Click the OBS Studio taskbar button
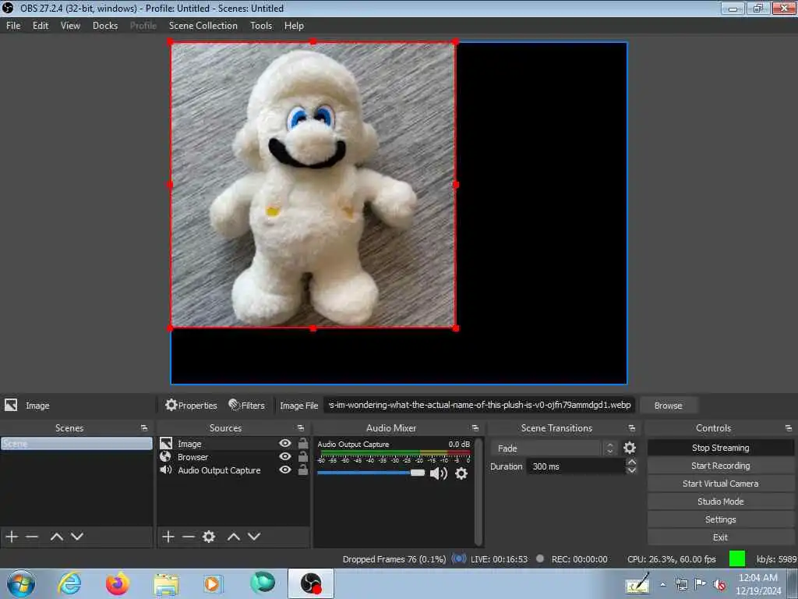The height and width of the screenshot is (599, 798). tap(310, 583)
